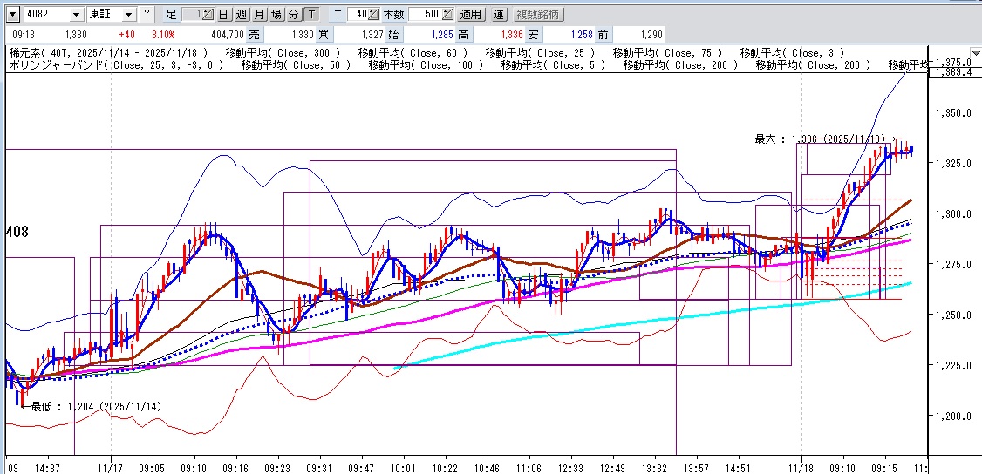Expand the 4082 stock code dropdown
Screen dimensions: 982x474
[76, 14]
